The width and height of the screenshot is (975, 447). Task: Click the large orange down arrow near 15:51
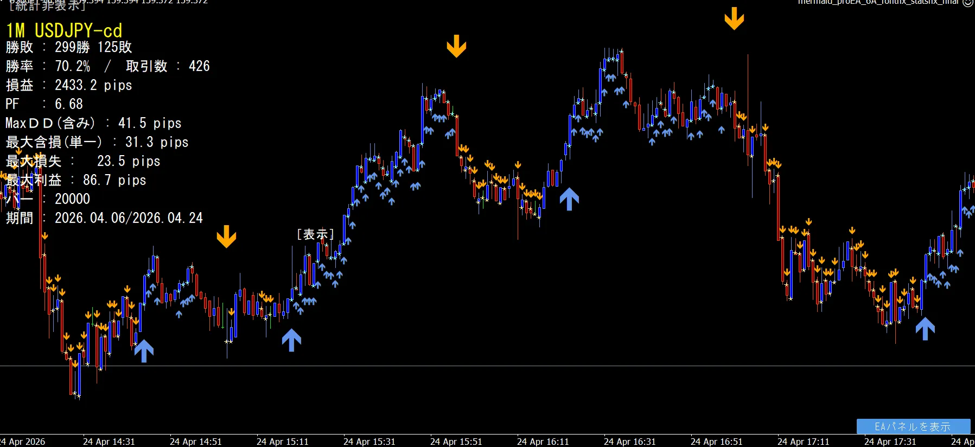(x=456, y=46)
